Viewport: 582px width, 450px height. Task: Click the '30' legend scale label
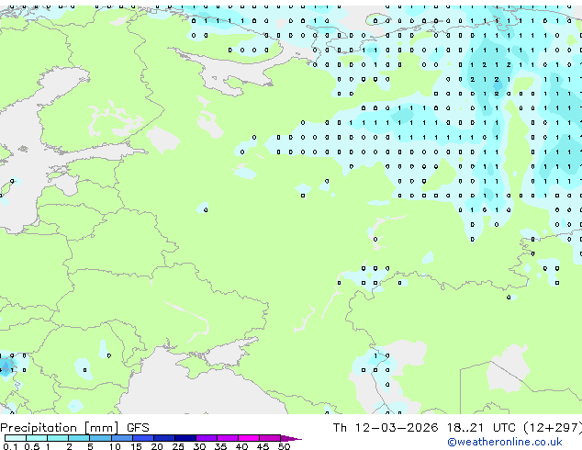(199, 446)
